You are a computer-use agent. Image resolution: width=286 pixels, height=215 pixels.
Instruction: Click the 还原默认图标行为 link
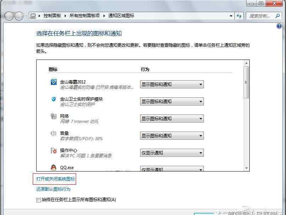point(53,189)
